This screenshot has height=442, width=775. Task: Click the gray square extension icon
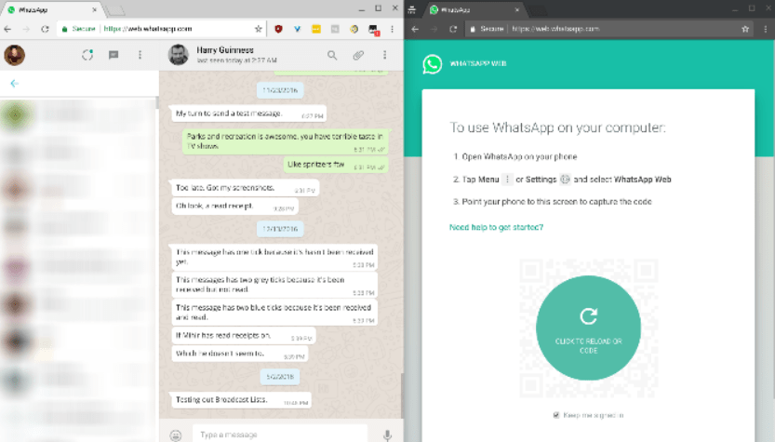click(x=335, y=29)
